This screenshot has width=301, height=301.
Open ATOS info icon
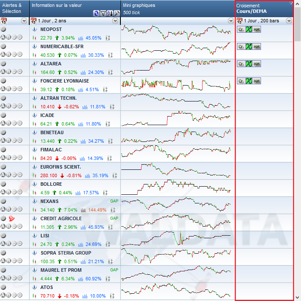pyautogui.click(x=34, y=287)
